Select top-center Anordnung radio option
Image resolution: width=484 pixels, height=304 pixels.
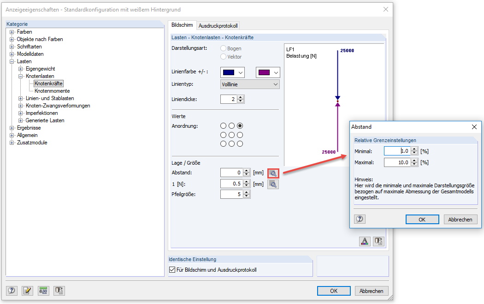231,126
